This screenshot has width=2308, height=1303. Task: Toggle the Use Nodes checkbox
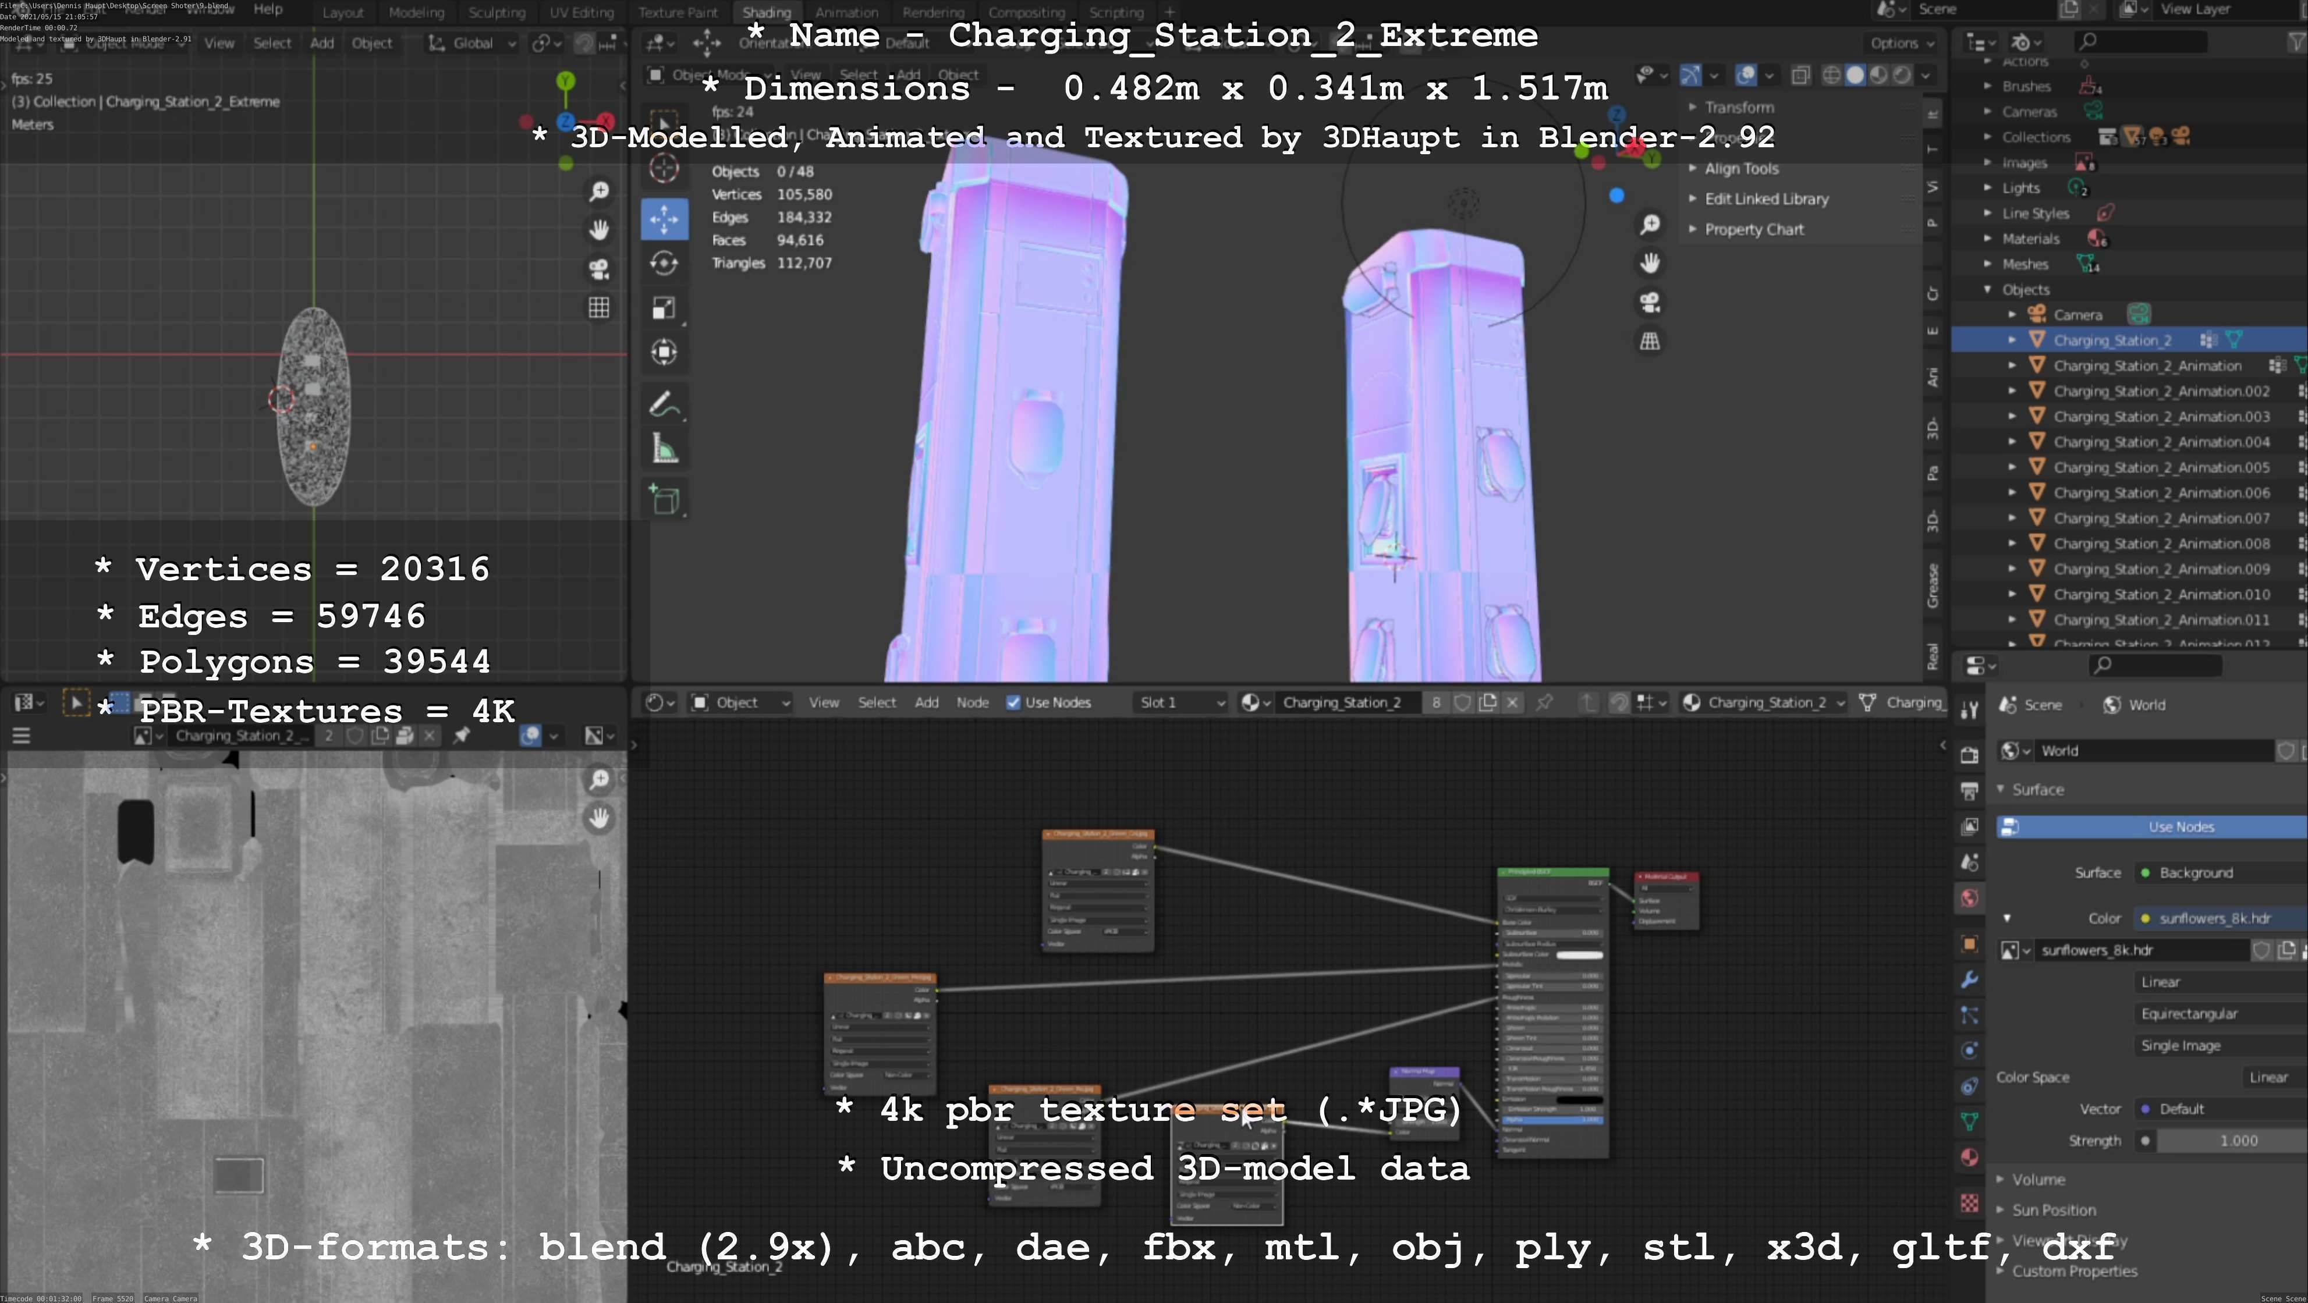pyautogui.click(x=1012, y=703)
